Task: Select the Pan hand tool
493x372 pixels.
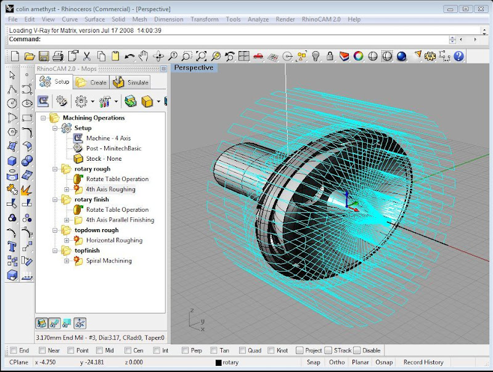Action: pyautogui.click(x=144, y=56)
